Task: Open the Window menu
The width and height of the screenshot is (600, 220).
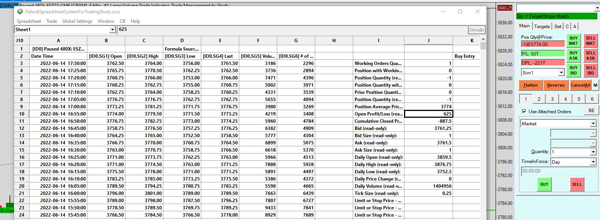Action: 106,21
